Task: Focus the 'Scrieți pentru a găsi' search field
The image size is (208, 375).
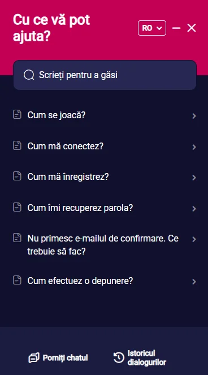Action: [x=105, y=75]
